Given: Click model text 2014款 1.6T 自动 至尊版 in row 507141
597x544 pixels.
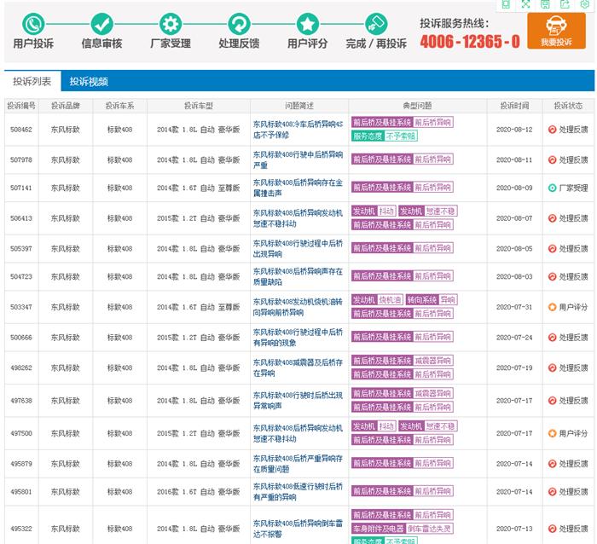Looking at the screenshot, I should [x=199, y=188].
